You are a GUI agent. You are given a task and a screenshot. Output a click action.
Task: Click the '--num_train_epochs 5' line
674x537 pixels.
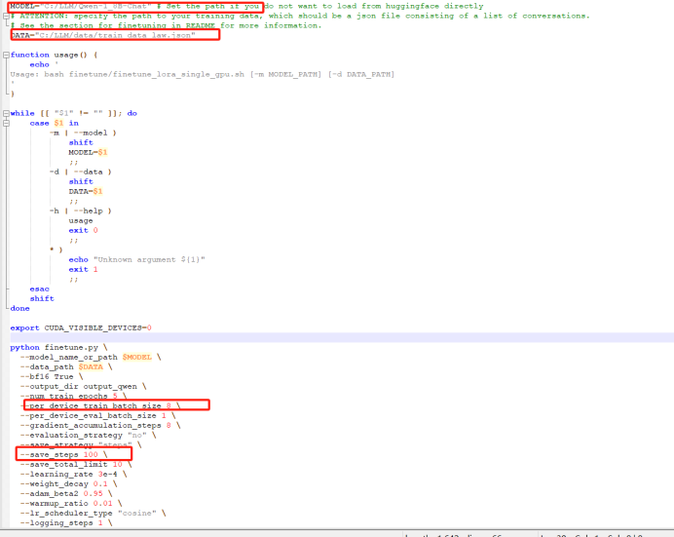point(73,397)
